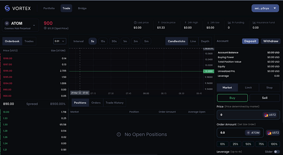Click the Withdraw button
The image size is (283, 155).
tap(271, 41)
